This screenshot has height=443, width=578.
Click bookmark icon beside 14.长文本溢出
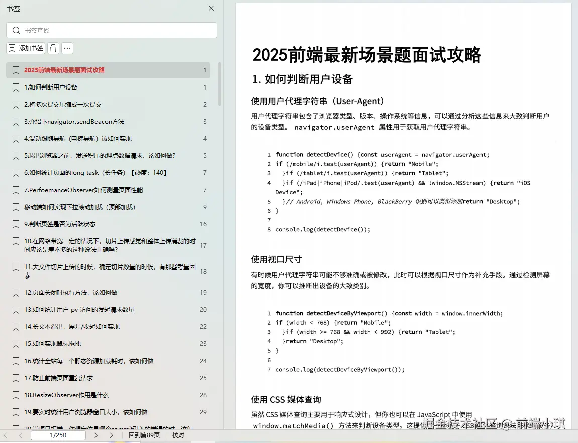[16, 326]
